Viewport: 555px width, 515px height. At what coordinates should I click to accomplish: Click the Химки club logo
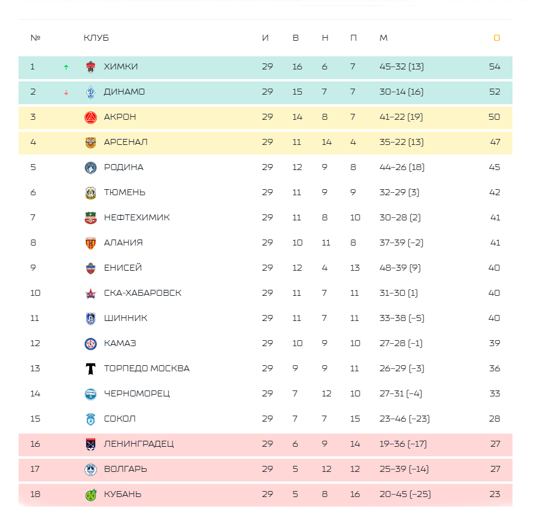90,67
